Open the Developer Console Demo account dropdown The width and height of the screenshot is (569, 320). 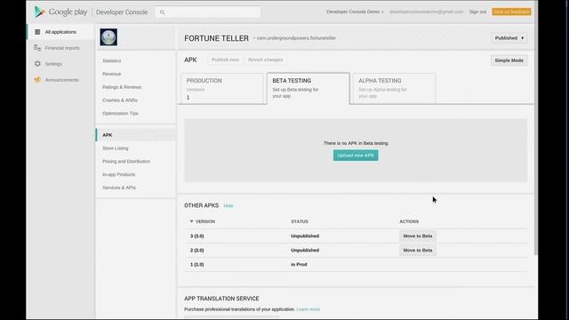pyautogui.click(x=355, y=12)
